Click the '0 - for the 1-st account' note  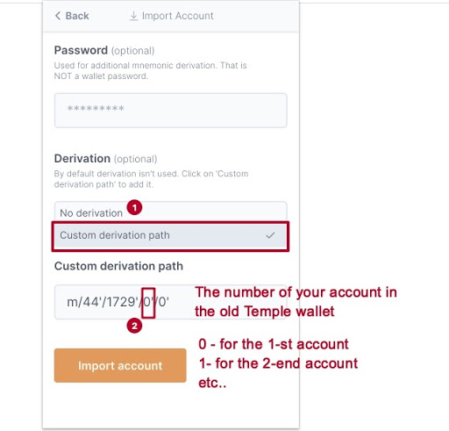274,344
